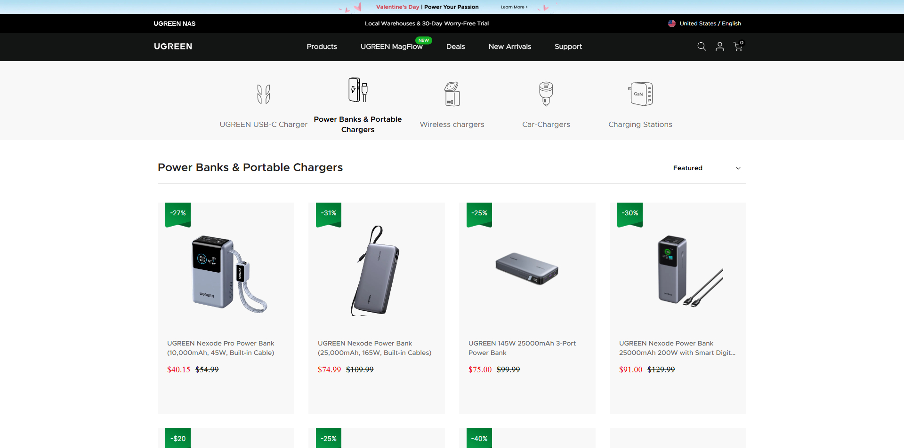Open the New Arrivals menu
Screen dimensions: 904x448
tap(509, 47)
